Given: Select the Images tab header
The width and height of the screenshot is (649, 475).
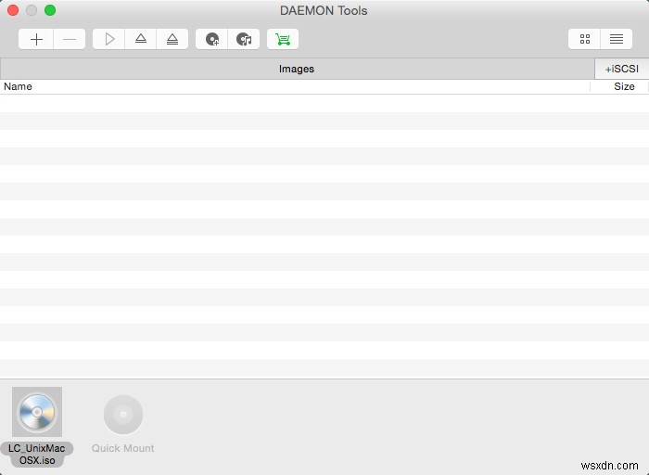Looking at the screenshot, I should [297, 69].
